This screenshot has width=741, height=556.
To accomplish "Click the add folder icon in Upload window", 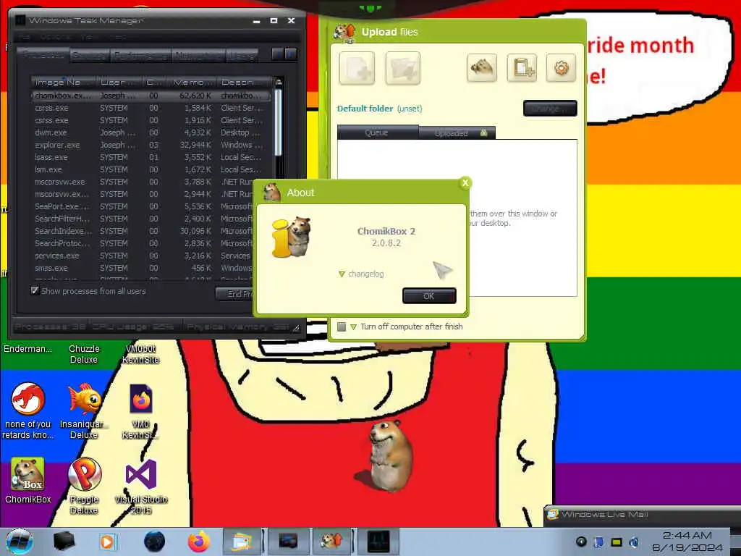I will tap(402, 68).
